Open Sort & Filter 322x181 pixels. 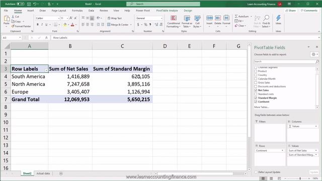[257, 22]
